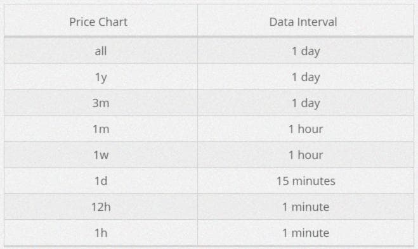Click the vertical divider between the header cells

point(197,20)
